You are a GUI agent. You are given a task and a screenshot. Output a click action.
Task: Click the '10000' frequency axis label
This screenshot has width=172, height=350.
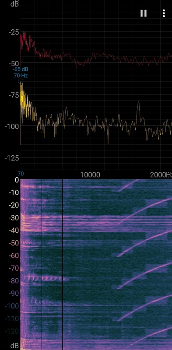point(90,175)
